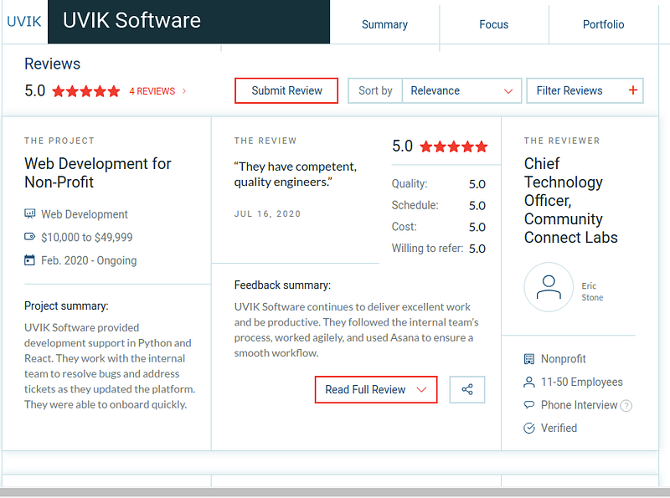Go to the Portfolio tab
The width and height of the screenshot is (670, 498).
(x=603, y=24)
